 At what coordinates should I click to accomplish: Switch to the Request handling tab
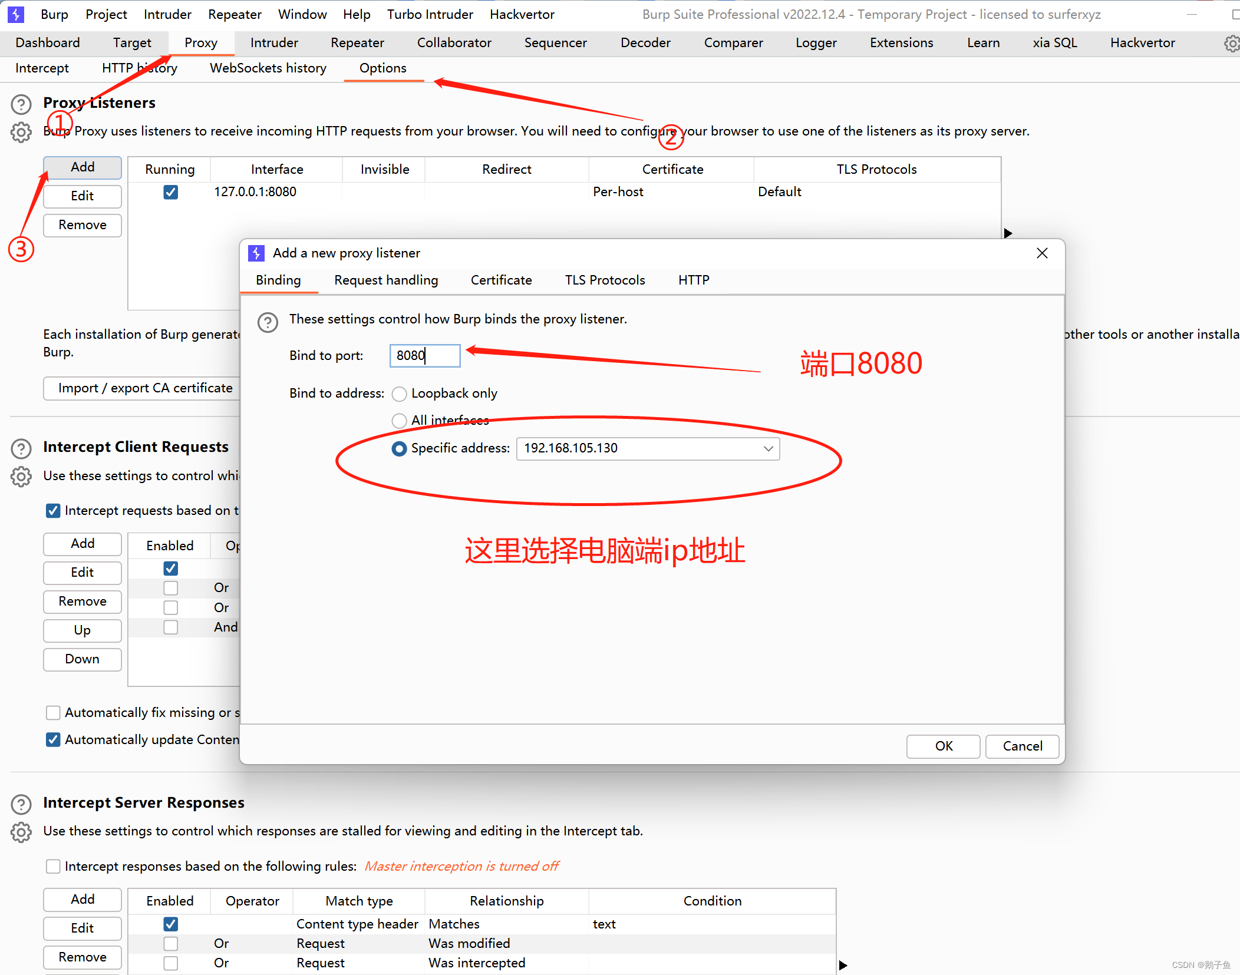(385, 280)
